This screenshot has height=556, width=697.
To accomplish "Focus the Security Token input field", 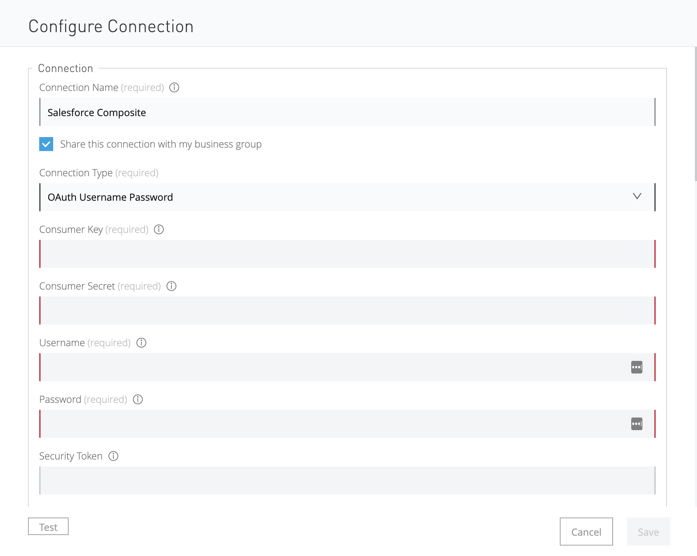I will pos(347,480).
